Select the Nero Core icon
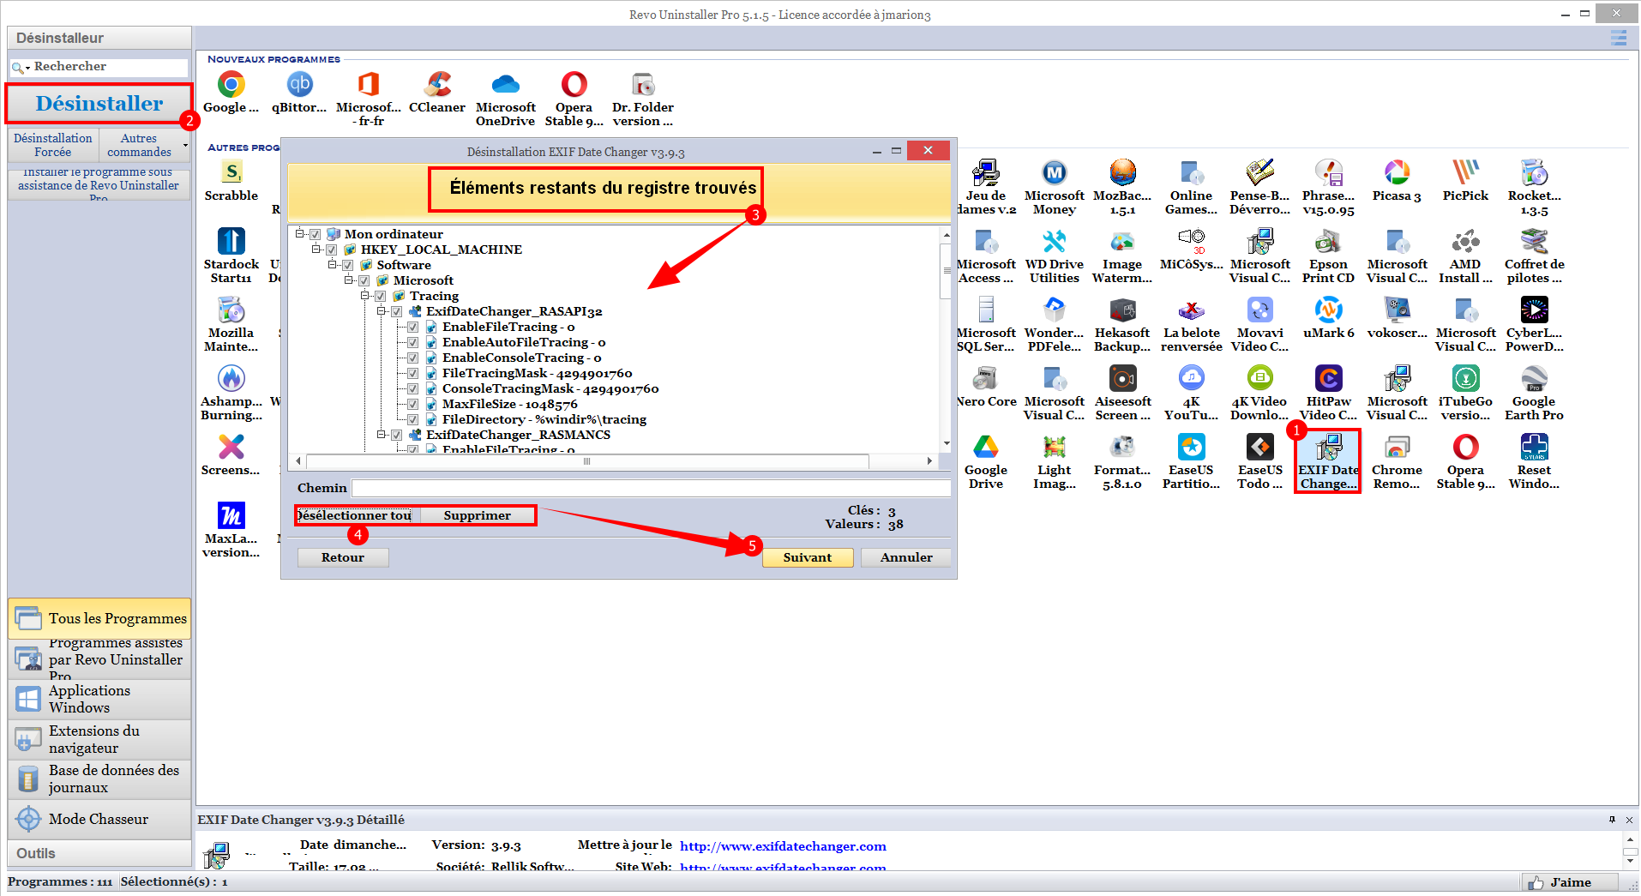 pos(986,378)
